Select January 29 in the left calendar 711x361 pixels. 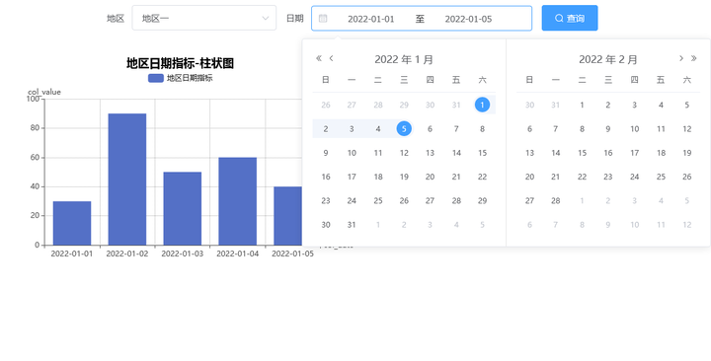click(482, 200)
